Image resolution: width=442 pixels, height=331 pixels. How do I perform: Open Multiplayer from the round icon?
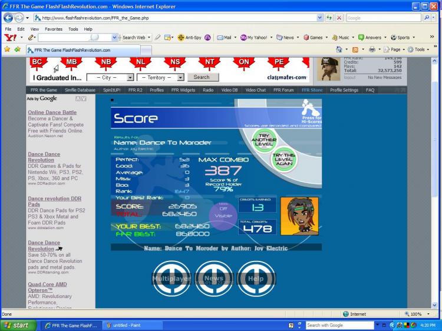(171, 278)
